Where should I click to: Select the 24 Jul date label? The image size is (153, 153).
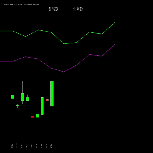point(36,146)
